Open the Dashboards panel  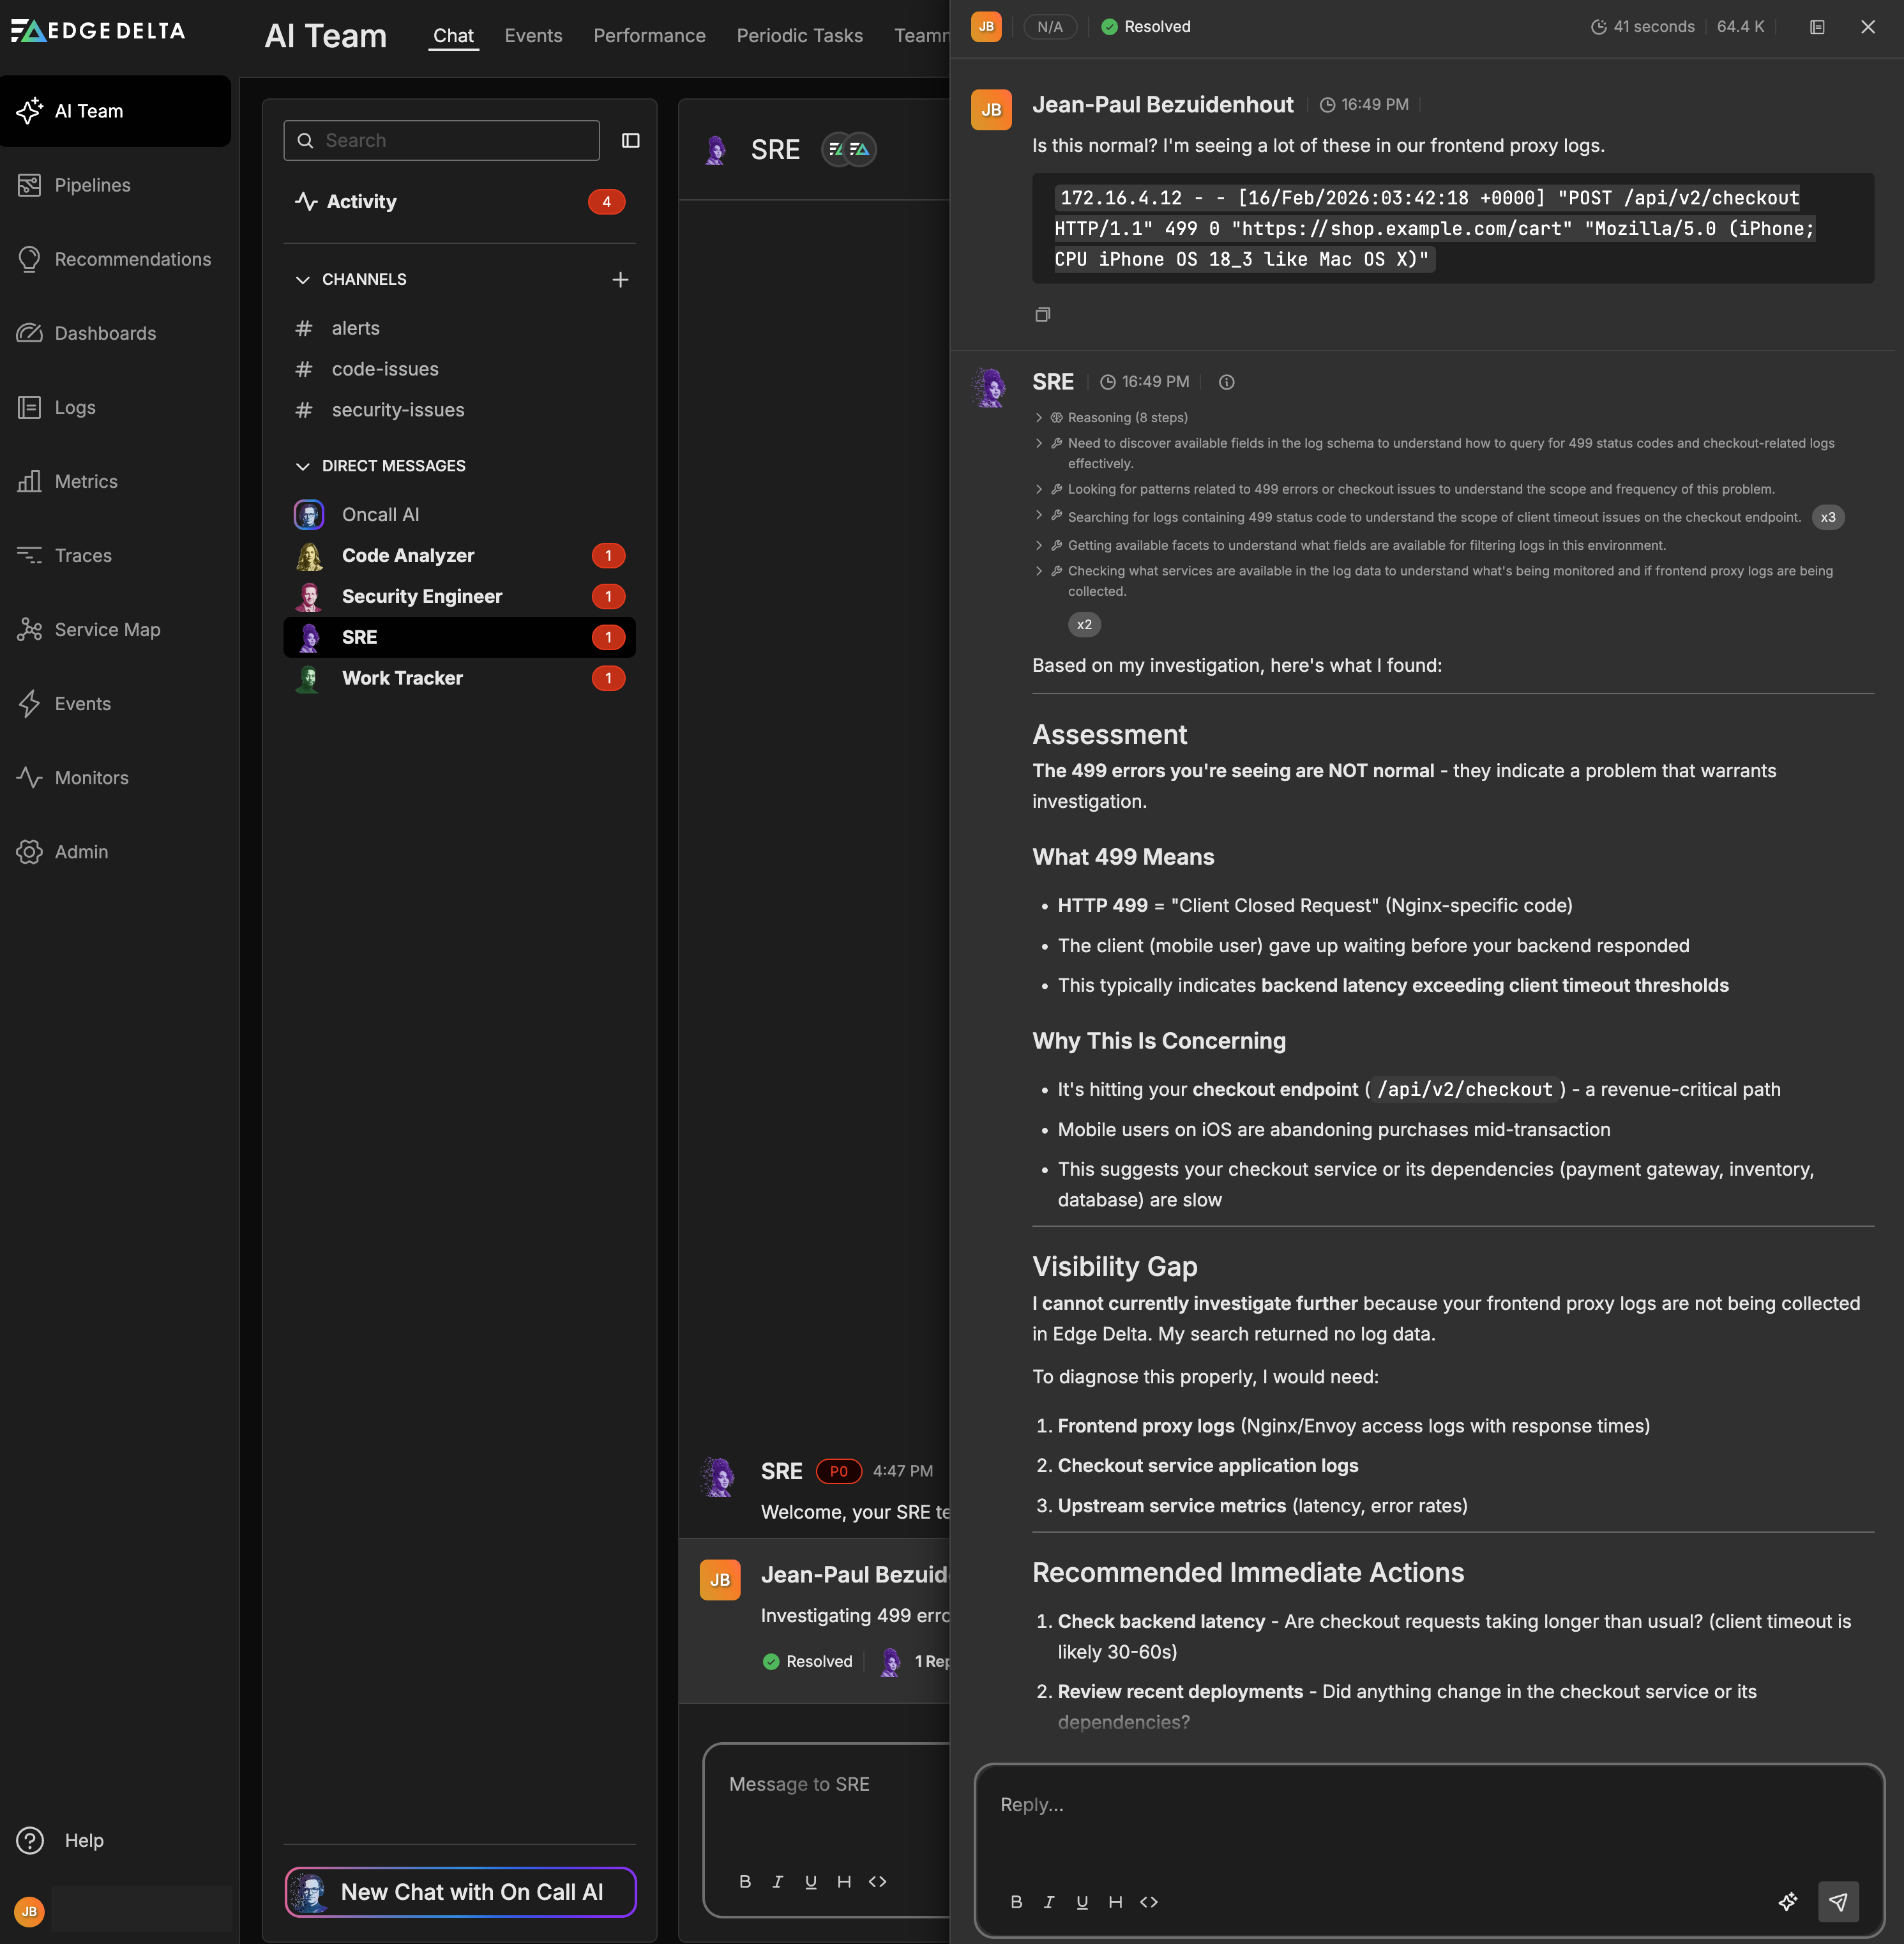[x=104, y=332]
